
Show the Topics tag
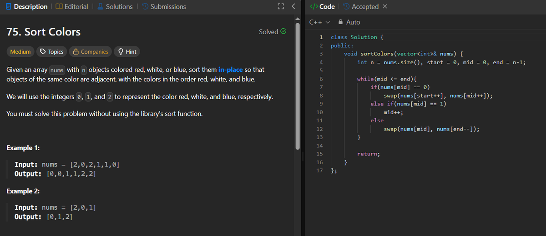[x=51, y=51]
